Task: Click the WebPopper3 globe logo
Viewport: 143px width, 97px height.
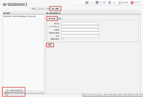Action: click(x=5, y=5)
